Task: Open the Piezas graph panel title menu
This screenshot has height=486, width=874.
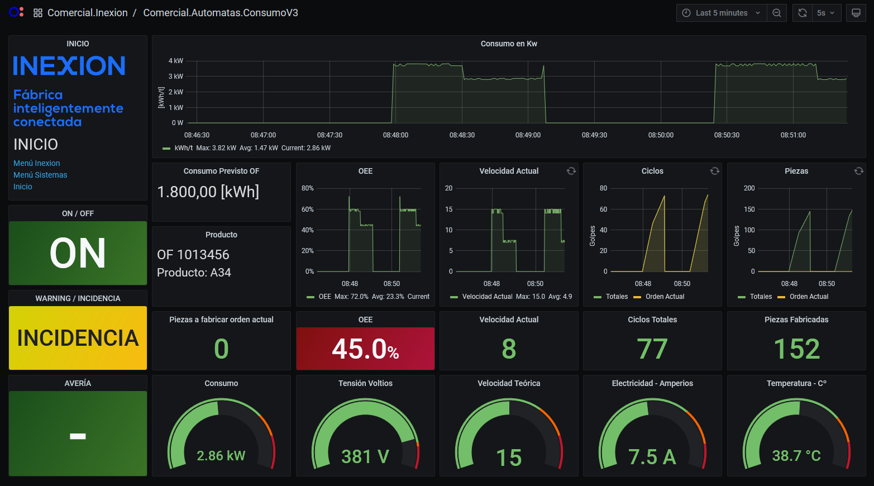Action: (x=796, y=171)
